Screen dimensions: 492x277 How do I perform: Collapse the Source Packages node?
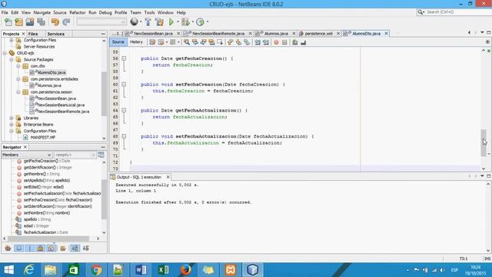pos(12,60)
